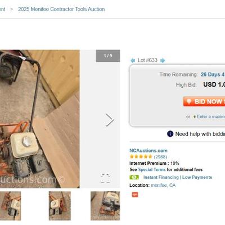Open 2025 Menifee Contractor Tools Auction breadcrumb
Viewport: 225px width, 225px height.
click(61, 9)
